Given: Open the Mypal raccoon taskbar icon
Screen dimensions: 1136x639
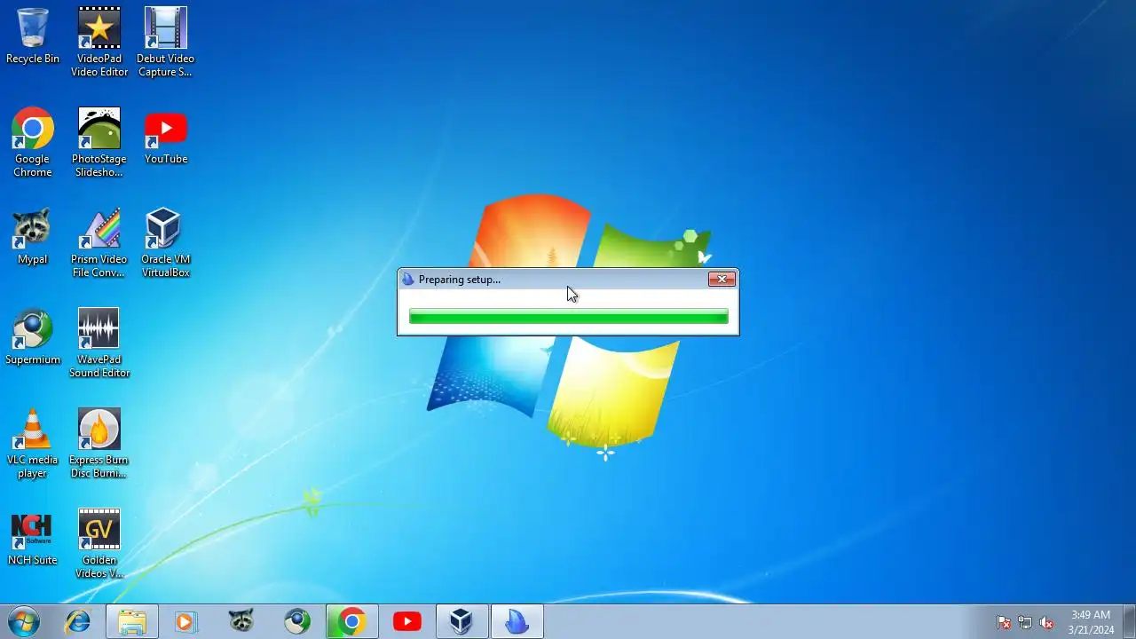Looking at the screenshot, I should 241,622.
